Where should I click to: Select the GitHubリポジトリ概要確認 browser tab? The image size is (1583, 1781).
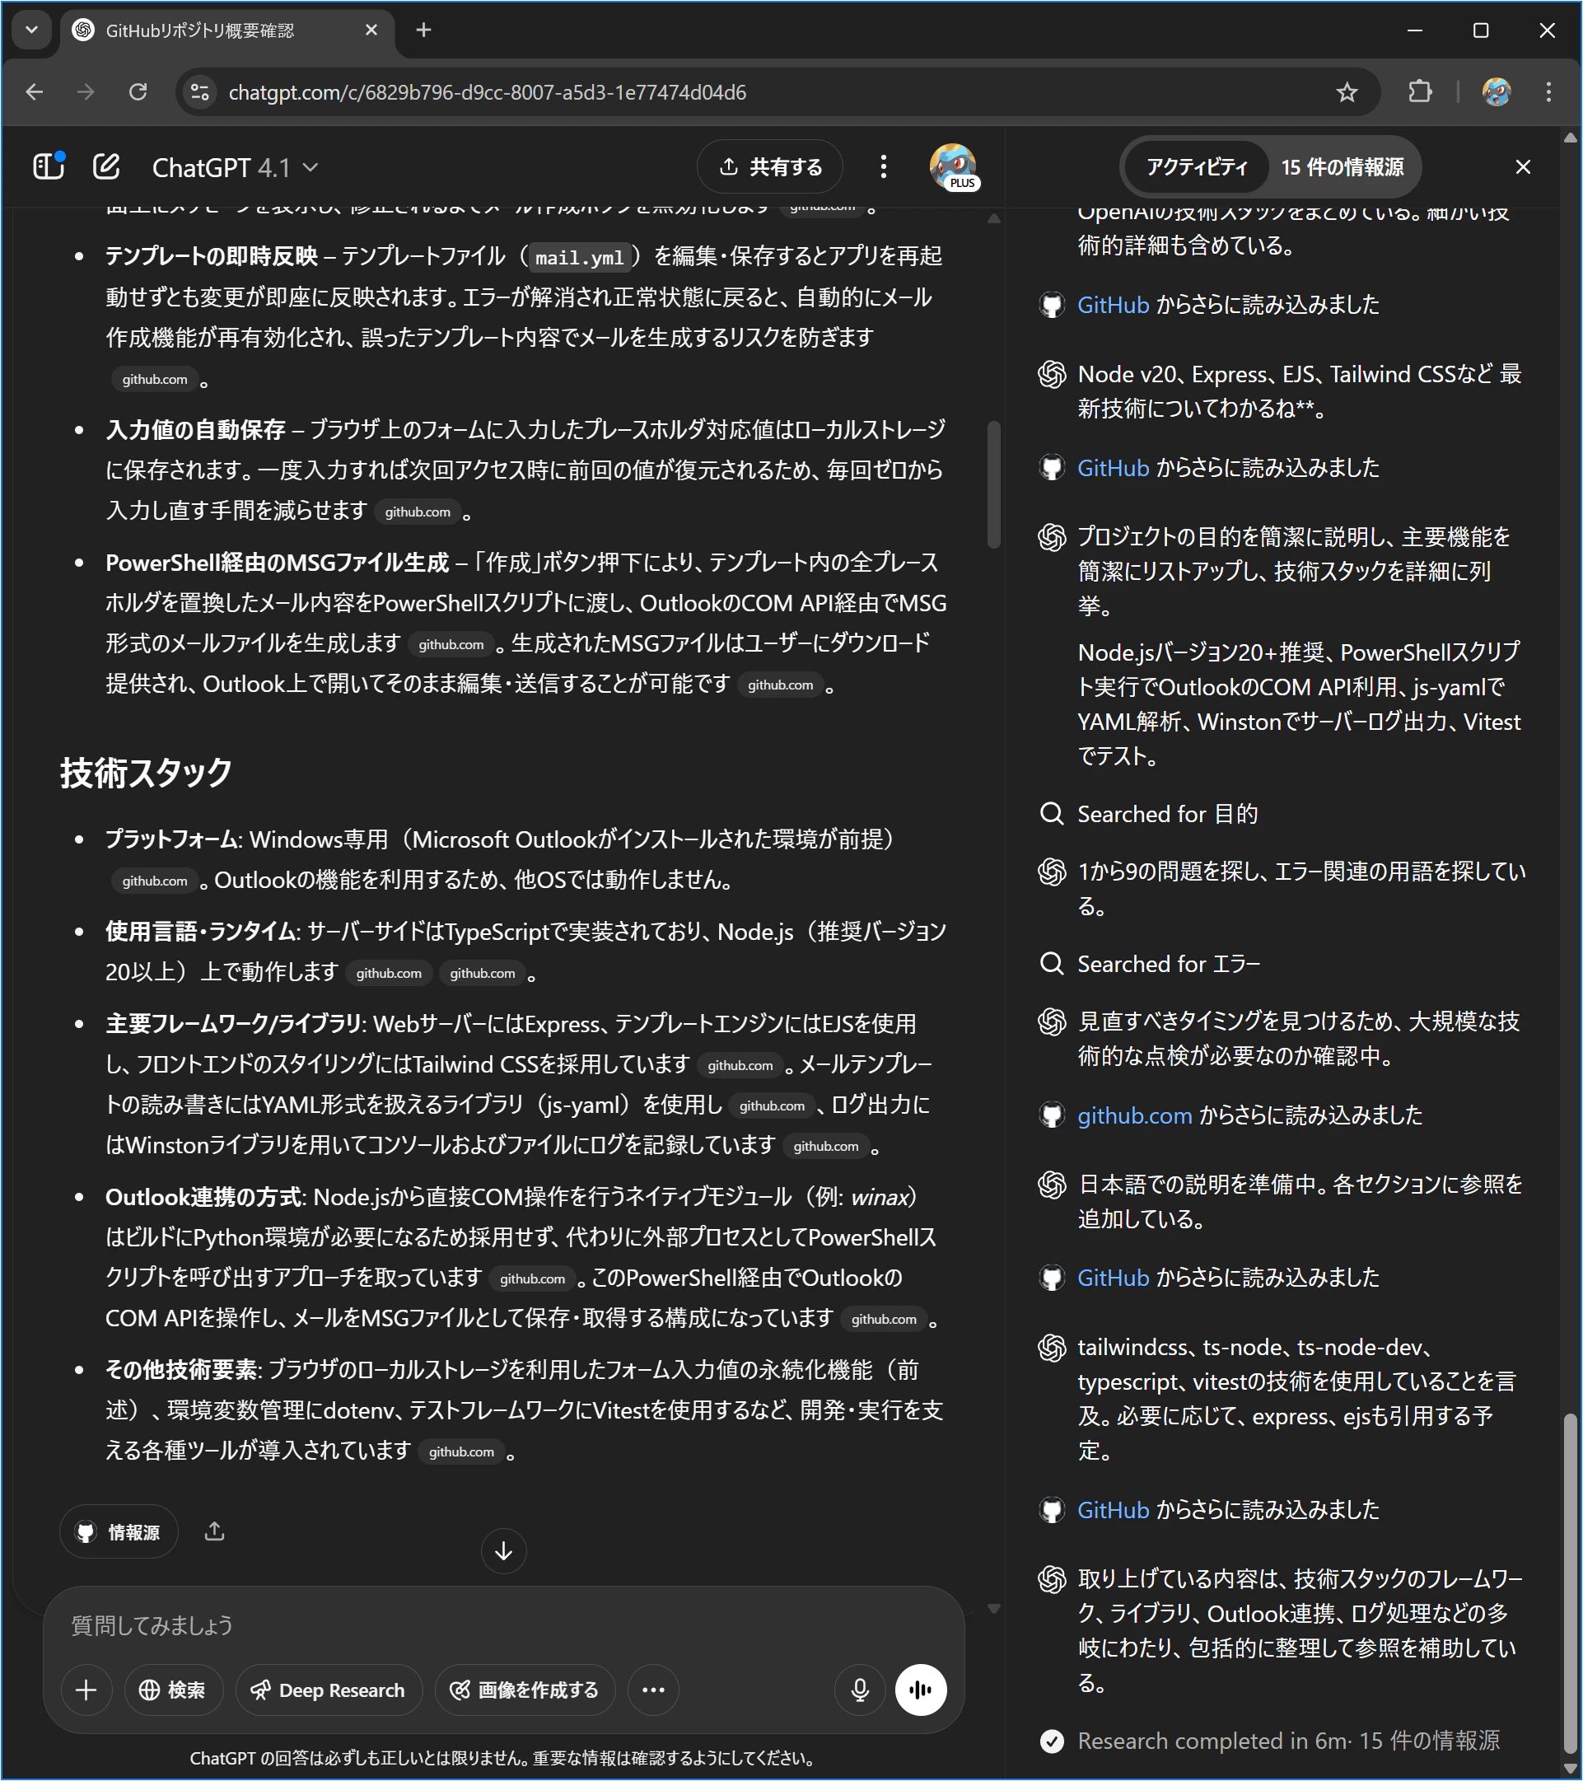tap(228, 30)
